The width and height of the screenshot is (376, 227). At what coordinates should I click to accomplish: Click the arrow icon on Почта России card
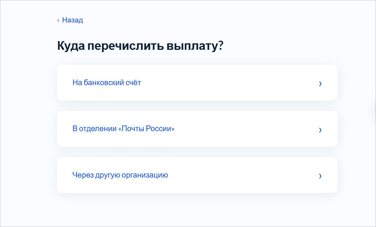[320, 130]
